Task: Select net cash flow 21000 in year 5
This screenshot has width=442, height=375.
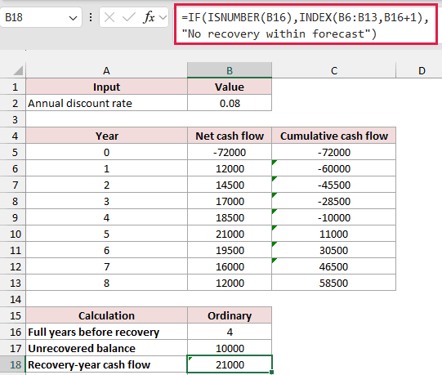Action: pyautogui.click(x=230, y=234)
